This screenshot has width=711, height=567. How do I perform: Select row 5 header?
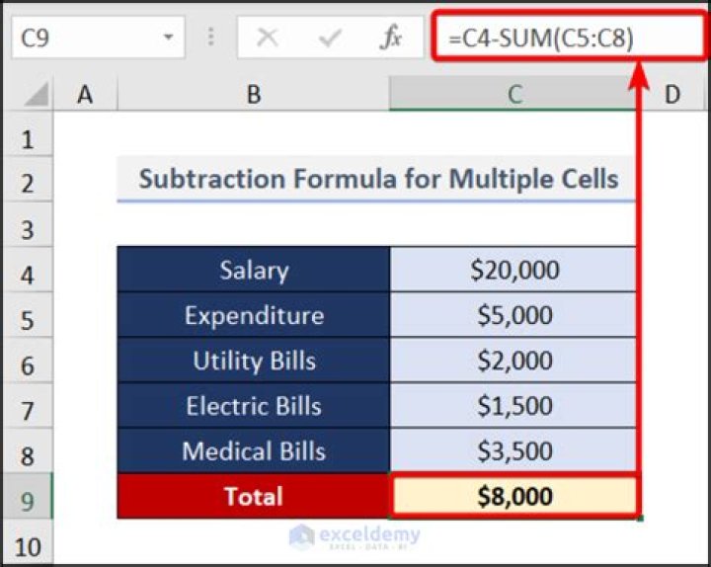pos(28,315)
